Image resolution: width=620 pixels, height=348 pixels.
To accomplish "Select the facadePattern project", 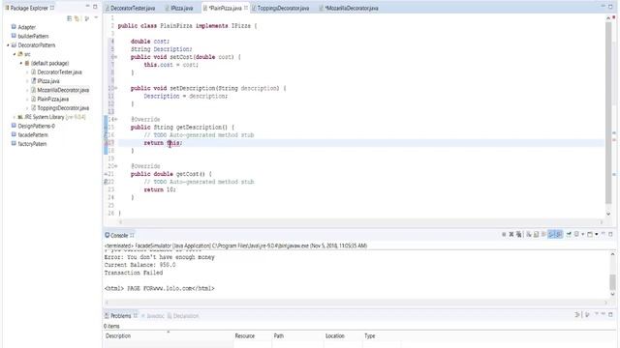I will pyautogui.click(x=33, y=135).
